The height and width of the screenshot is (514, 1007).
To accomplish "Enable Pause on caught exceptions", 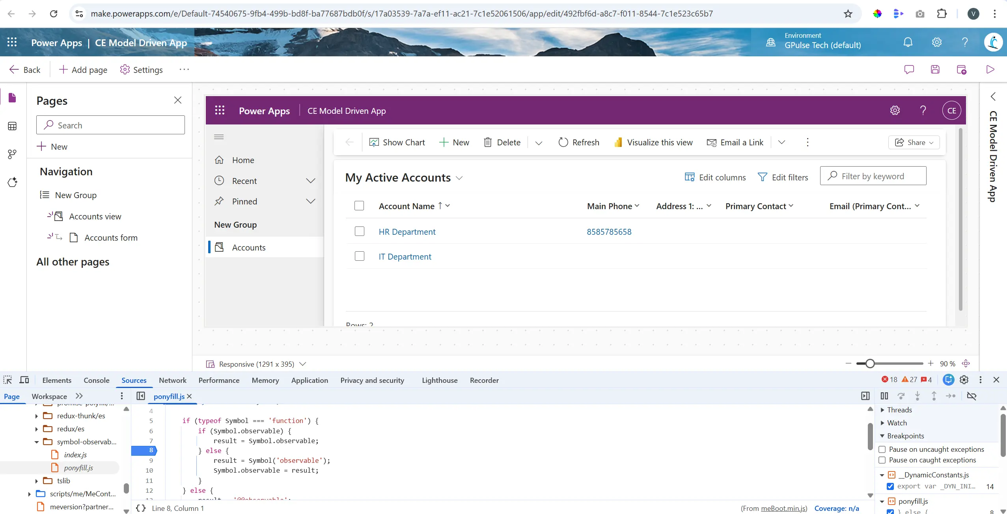I will pos(882,460).
